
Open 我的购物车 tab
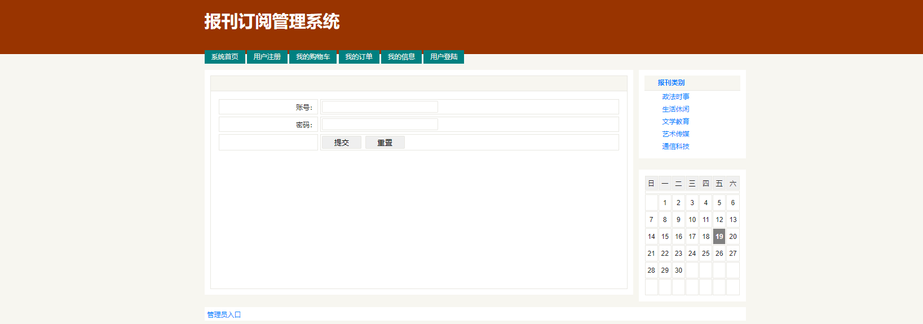click(x=313, y=57)
